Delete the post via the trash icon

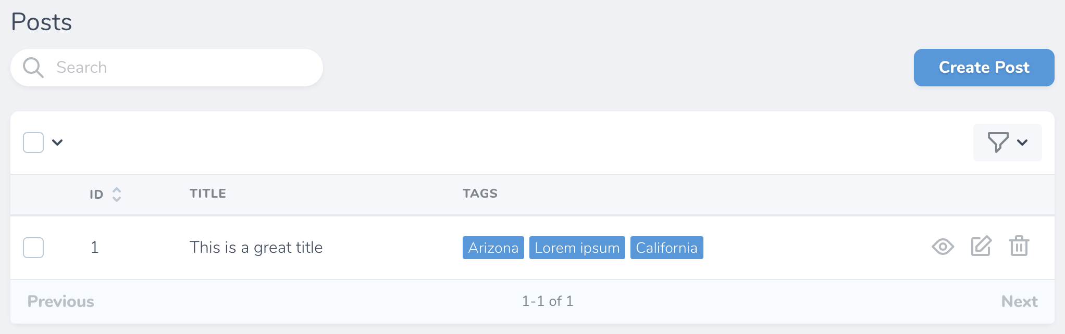(x=1019, y=247)
